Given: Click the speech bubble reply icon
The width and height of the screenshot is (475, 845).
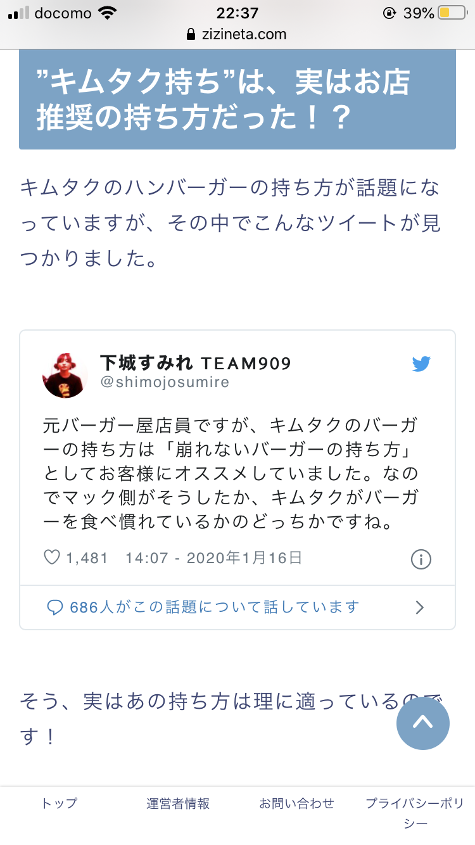Looking at the screenshot, I should coord(55,607).
